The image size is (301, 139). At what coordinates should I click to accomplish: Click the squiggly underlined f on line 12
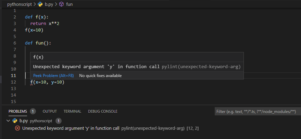tap(32, 82)
